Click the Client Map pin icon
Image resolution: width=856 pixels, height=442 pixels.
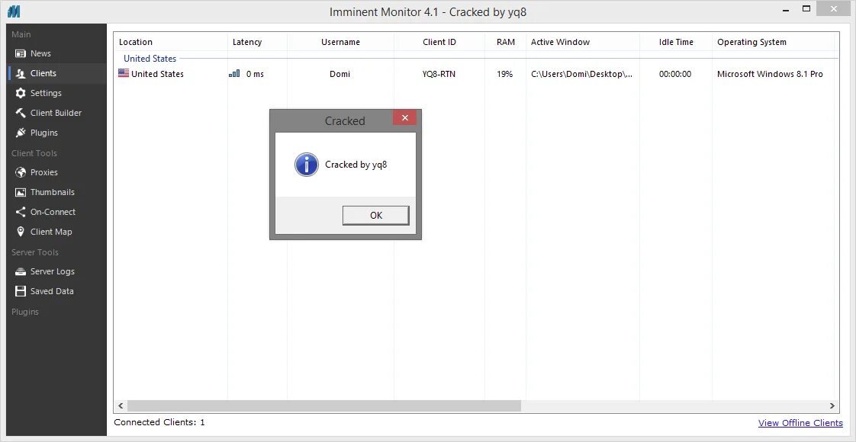point(21,232)
